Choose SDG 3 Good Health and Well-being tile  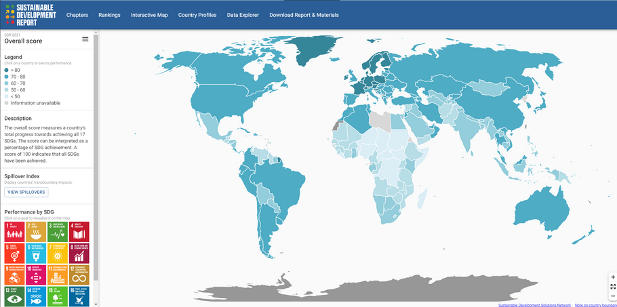click(58, 231)
